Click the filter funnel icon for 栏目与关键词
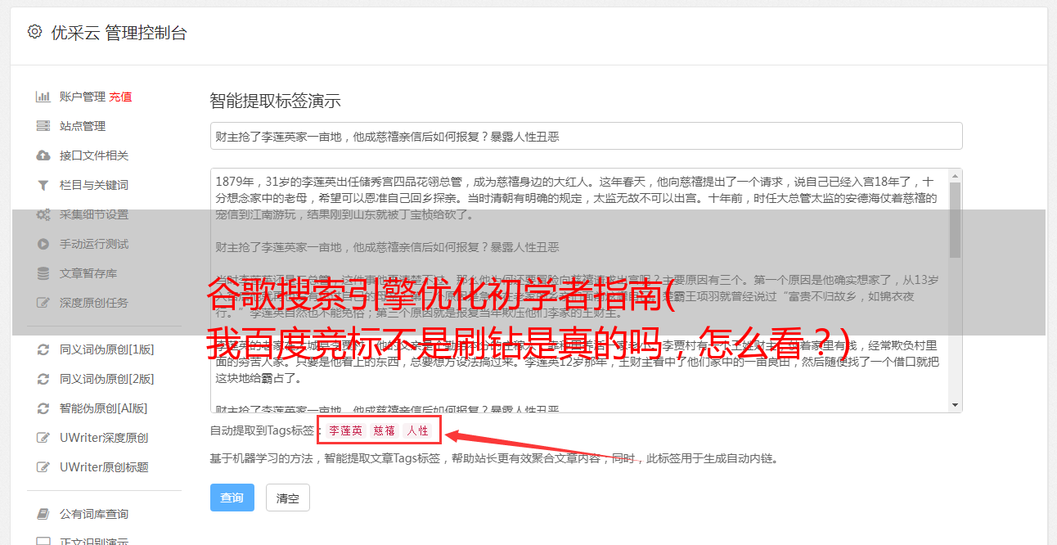Image resolution: width=1057 pixels, height=545 pixels. (x=43, y=185)
